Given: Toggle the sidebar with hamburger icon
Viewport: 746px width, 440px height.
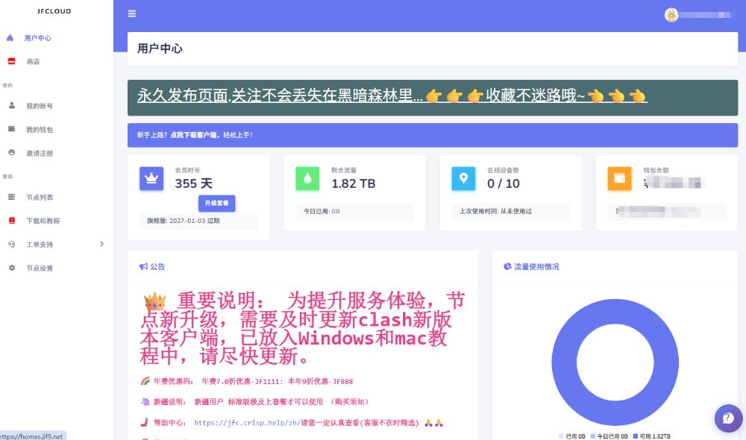Looking at the screenshot, I should click(x=132, y=13).
